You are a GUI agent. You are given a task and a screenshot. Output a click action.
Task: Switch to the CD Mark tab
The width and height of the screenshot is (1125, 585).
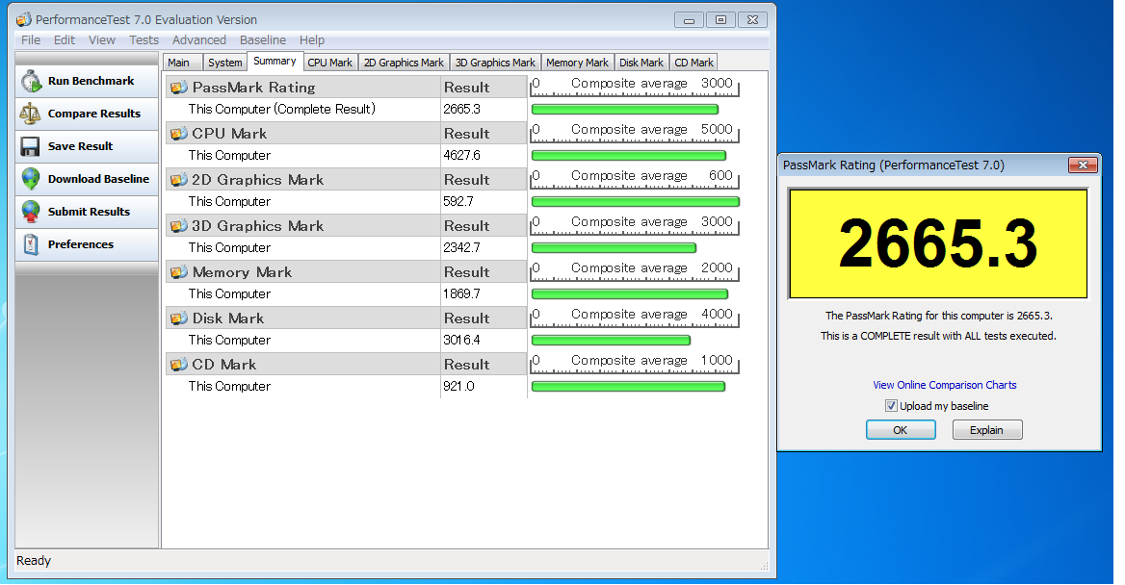point(693,63)
